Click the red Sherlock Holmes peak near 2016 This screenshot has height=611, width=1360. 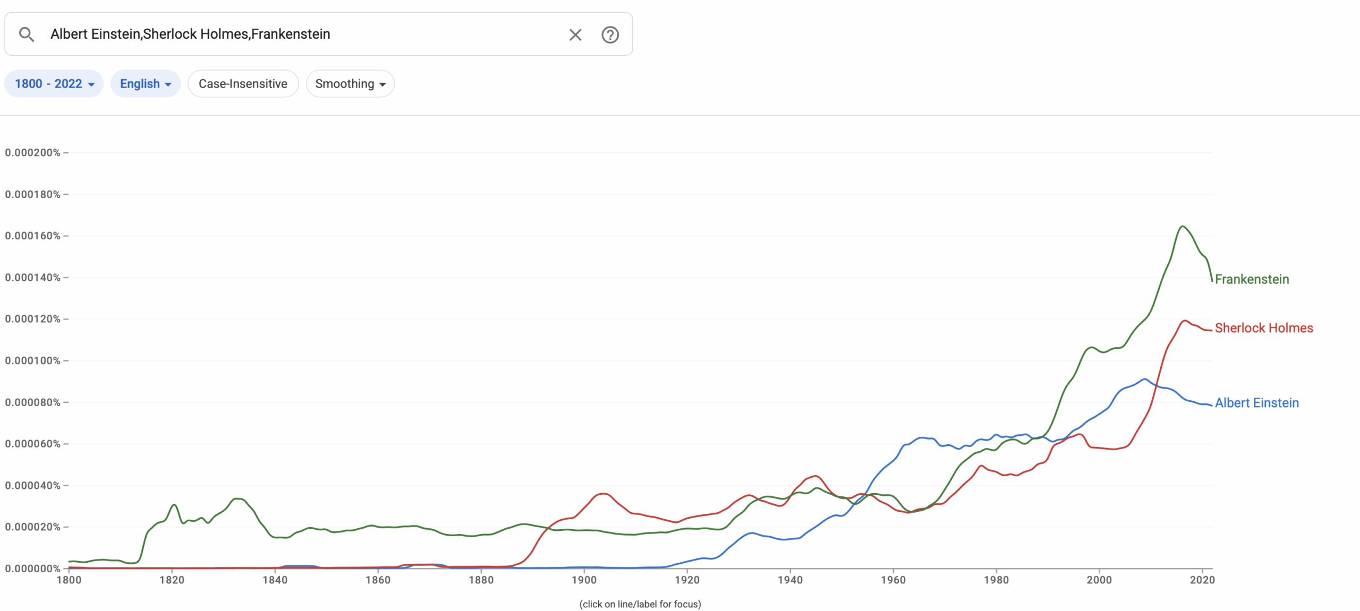tap(1184, 321)
